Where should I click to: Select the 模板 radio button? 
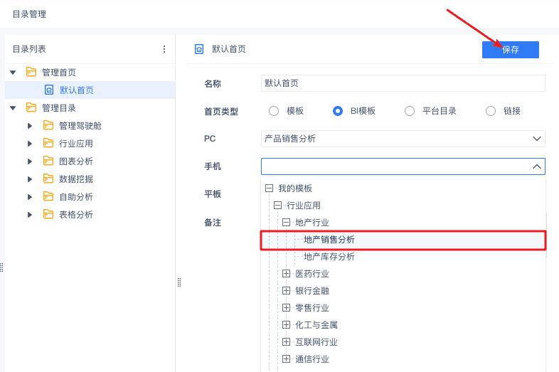point(274,111)
